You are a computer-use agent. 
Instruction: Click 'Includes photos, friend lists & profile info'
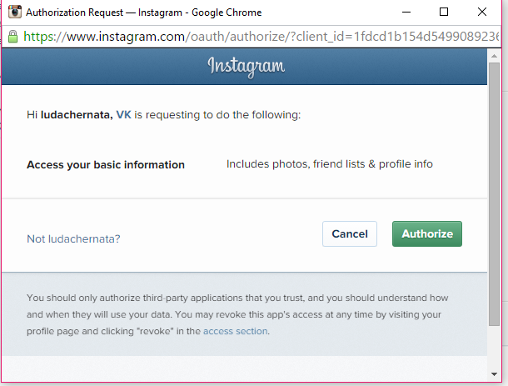point(330,164)
